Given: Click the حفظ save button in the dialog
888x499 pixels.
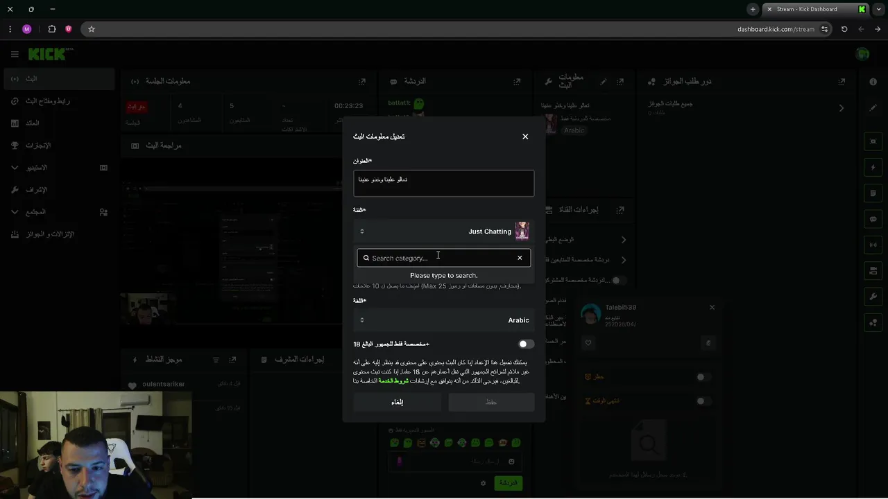Looking at the screenshot, I should click(491, 402).
